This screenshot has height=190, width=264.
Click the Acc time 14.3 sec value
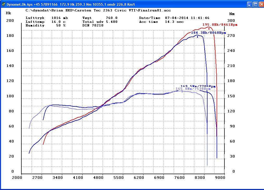[161, 22]
